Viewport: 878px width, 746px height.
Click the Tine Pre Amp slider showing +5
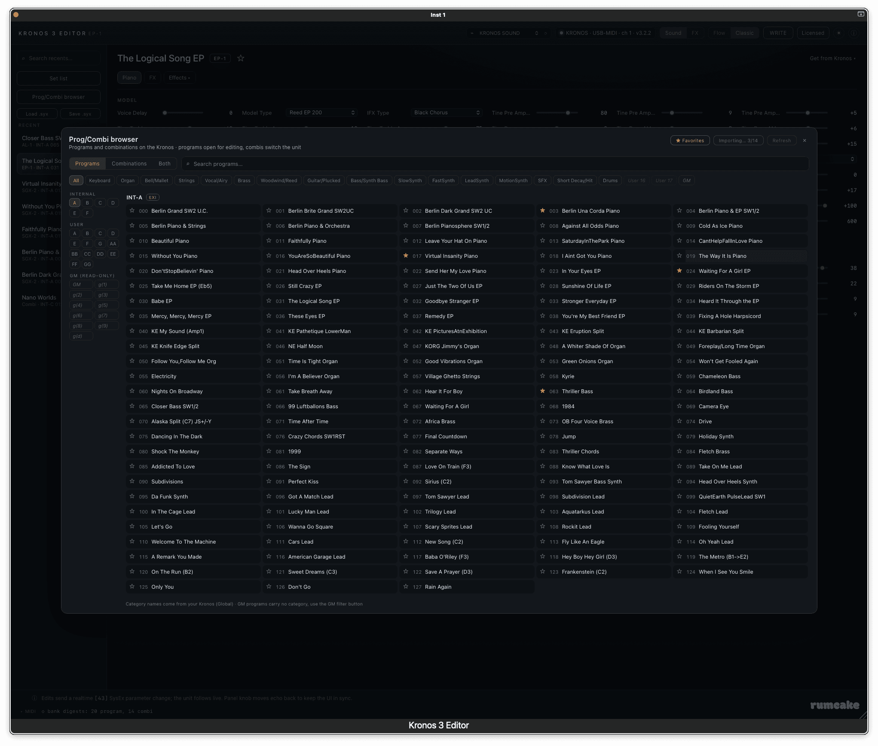807,113
